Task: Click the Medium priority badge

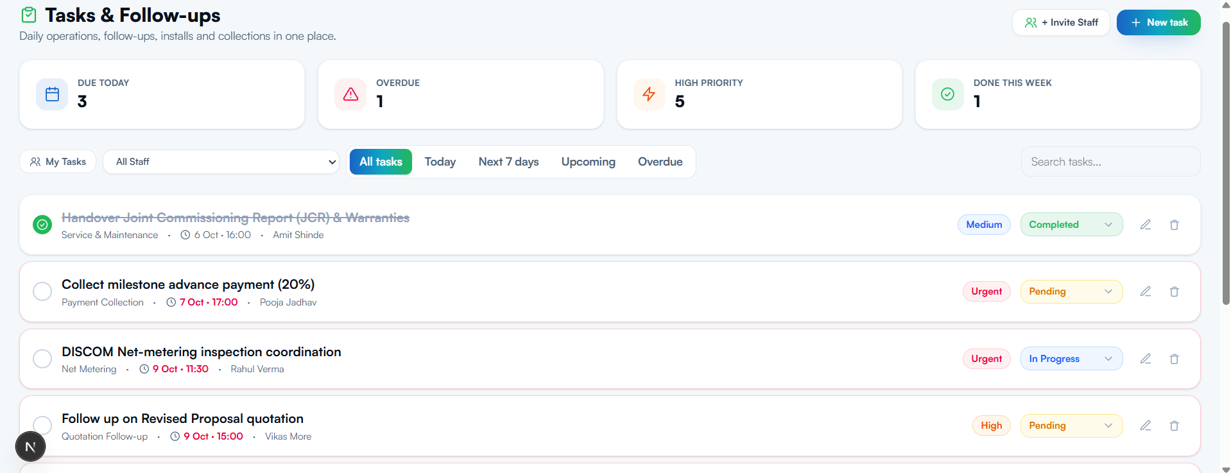Action: click(x=984, y=225)
